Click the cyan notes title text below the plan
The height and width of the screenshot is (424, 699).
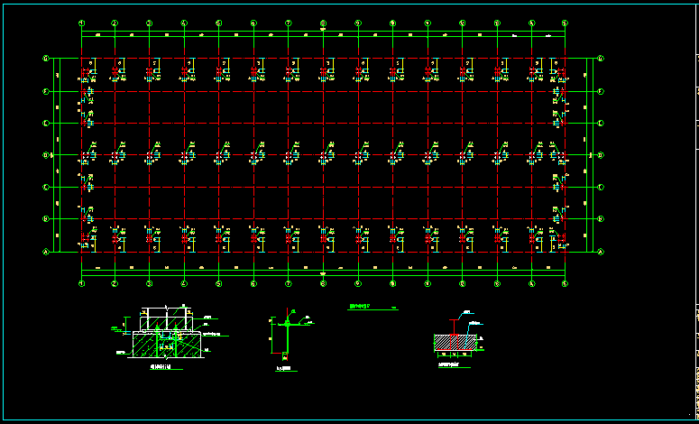[x=361, y=308]
